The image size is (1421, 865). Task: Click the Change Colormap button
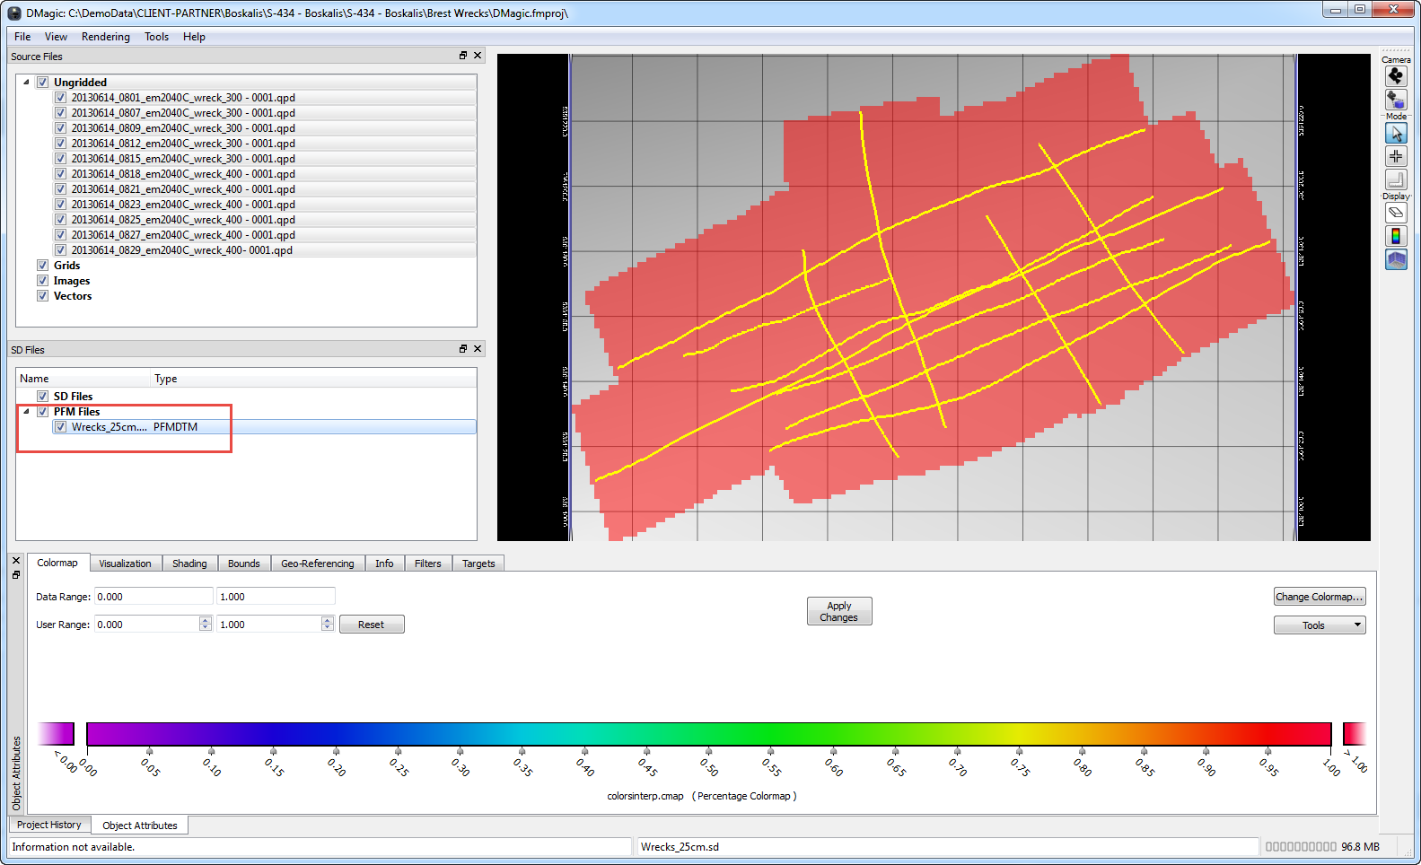1319,597
